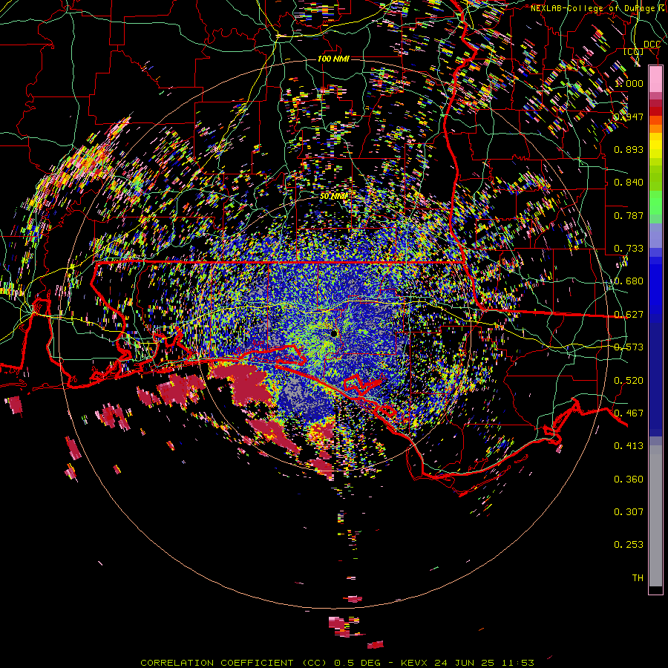Screen dimensions: 668x668
Task: Pick the bright green band of the color scale
Action: 655,203
